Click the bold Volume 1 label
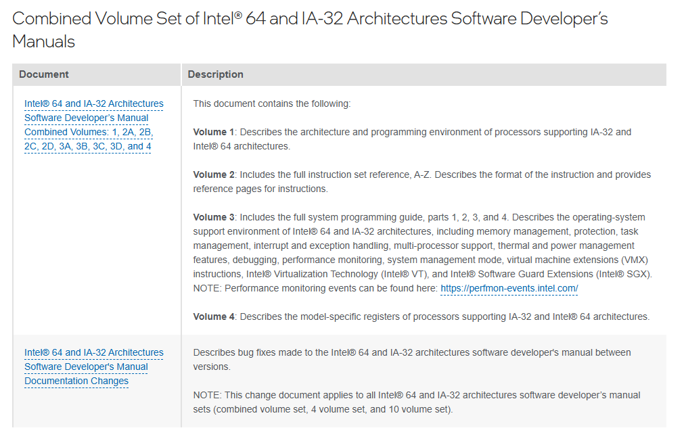This screenshot has height=447, width=686. 214,132
